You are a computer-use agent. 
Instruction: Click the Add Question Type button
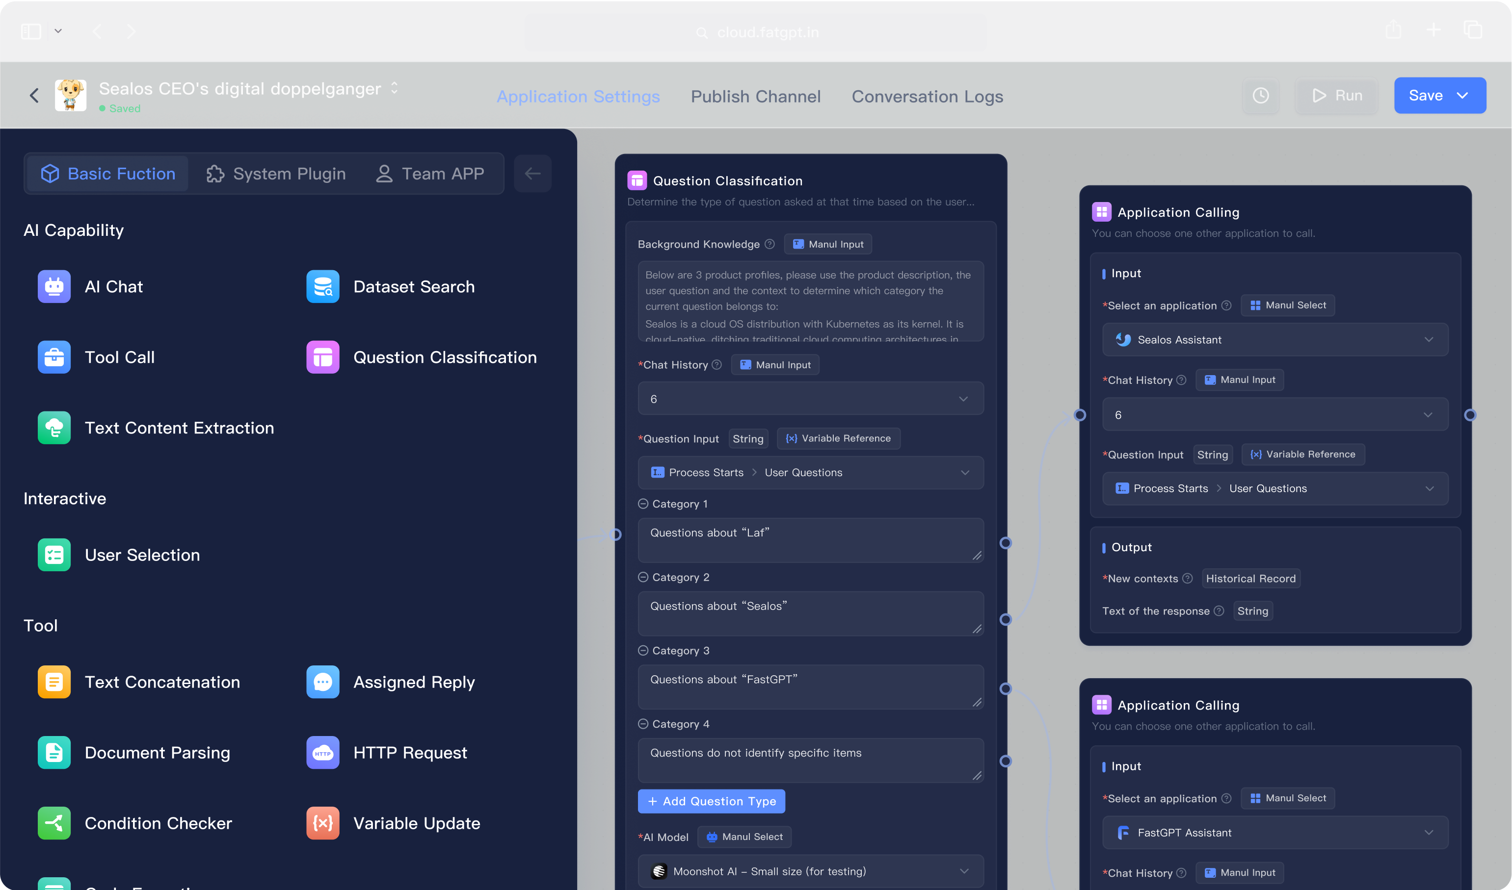711,802
